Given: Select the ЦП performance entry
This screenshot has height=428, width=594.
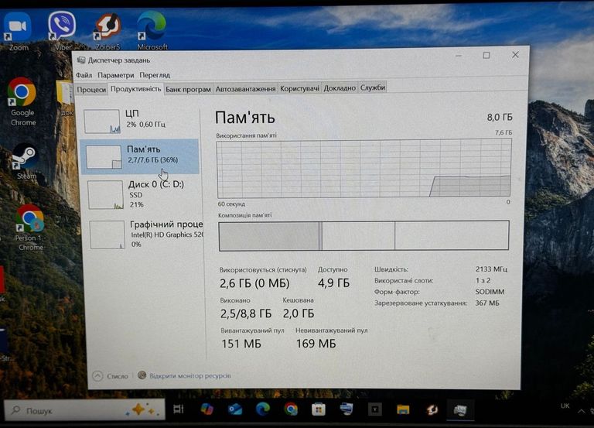Looking at the screenshot, I should pos(140,121).
